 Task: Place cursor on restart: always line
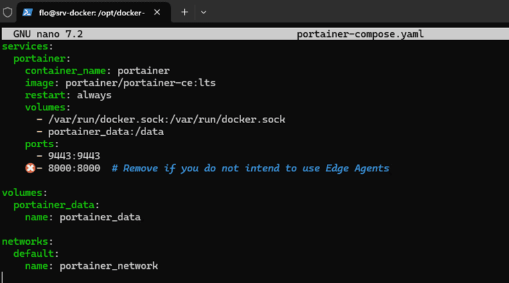[68, 95]
